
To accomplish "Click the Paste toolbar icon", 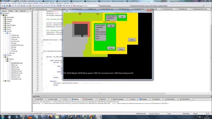I will [24, 6].
